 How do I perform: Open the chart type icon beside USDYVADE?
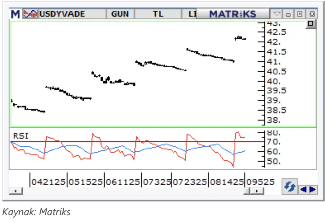(30, 14)
